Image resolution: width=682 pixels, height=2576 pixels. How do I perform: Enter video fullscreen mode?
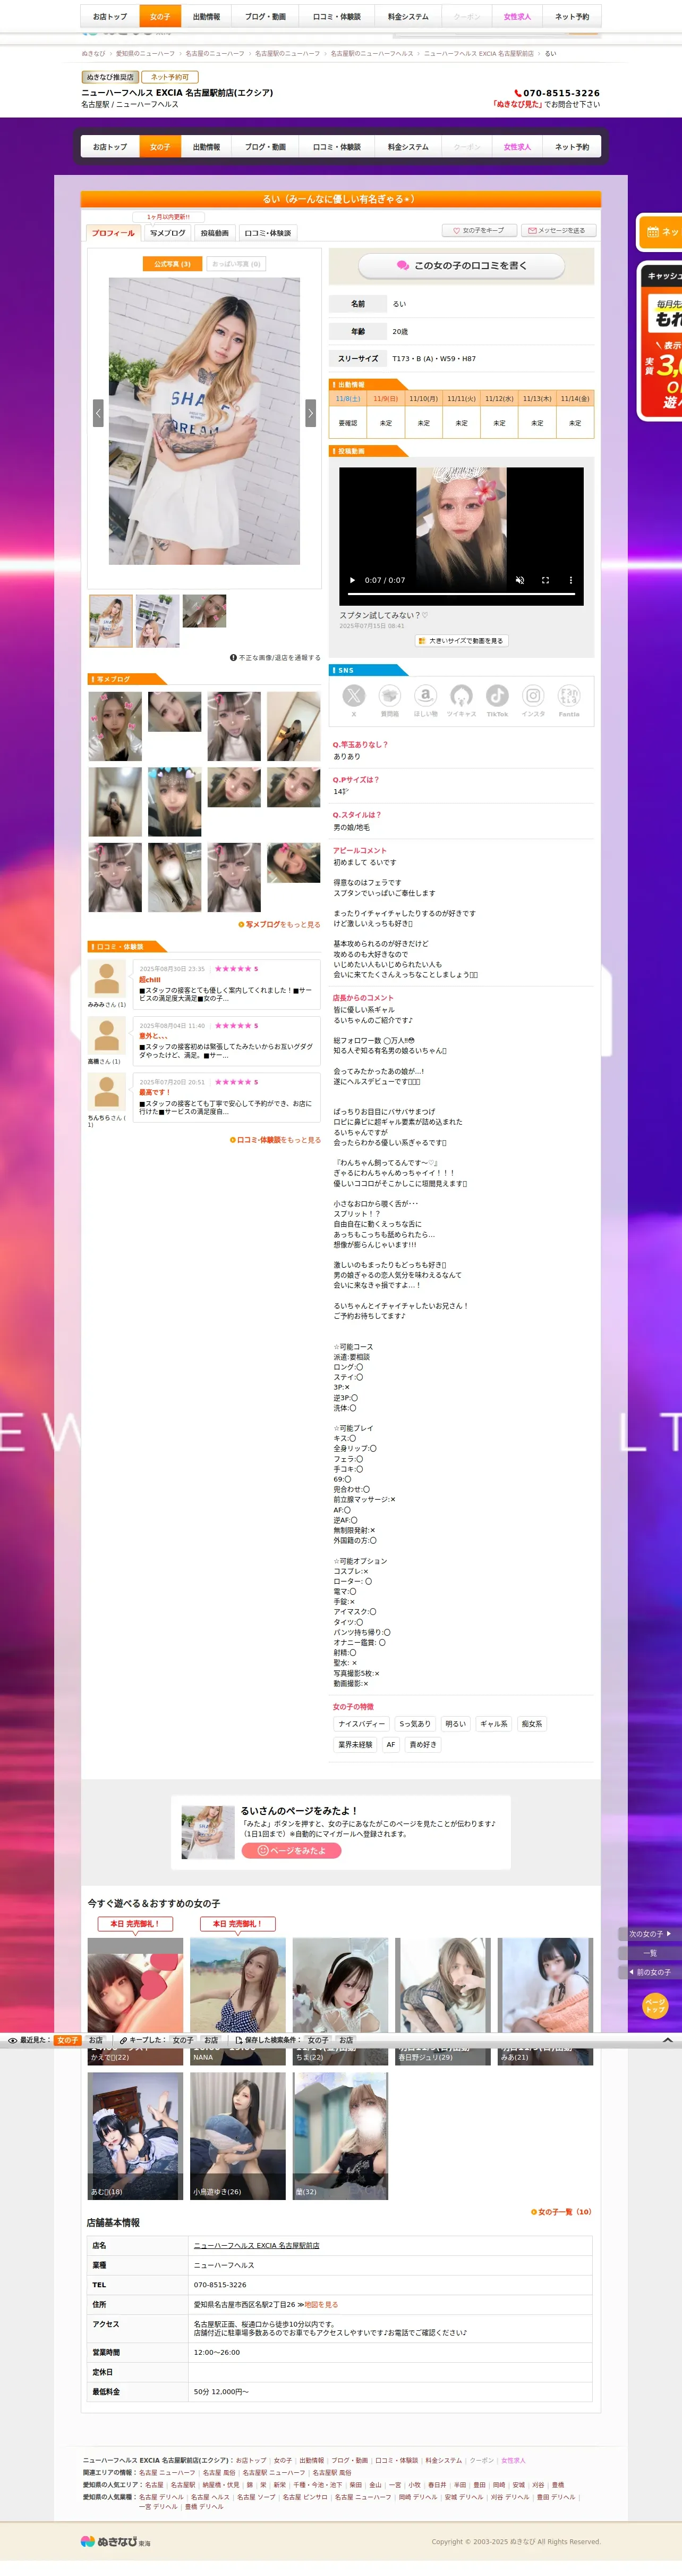pos(545,580)
